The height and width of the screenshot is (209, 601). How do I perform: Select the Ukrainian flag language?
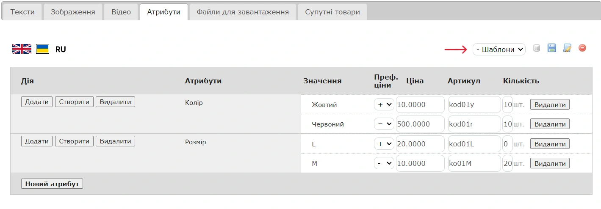[x=42, y=49]
